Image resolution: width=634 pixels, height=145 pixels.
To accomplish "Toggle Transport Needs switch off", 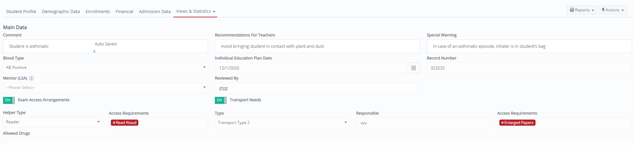I will 220,100.
